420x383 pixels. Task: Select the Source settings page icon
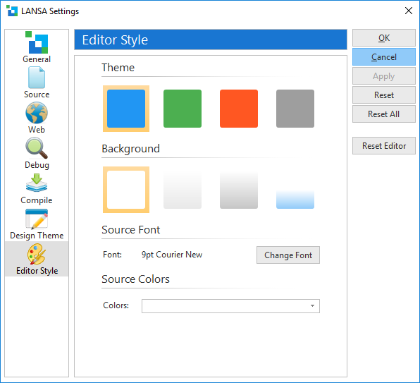tap(37, 78)
